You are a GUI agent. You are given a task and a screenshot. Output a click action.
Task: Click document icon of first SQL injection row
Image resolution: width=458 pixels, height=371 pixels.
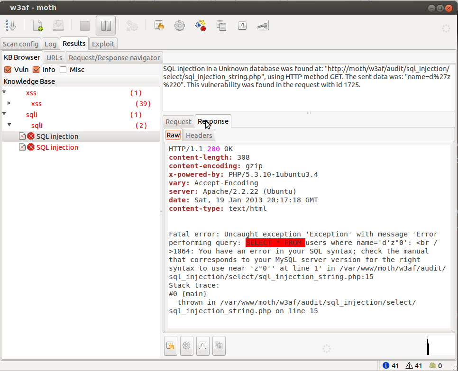point(22,136)
